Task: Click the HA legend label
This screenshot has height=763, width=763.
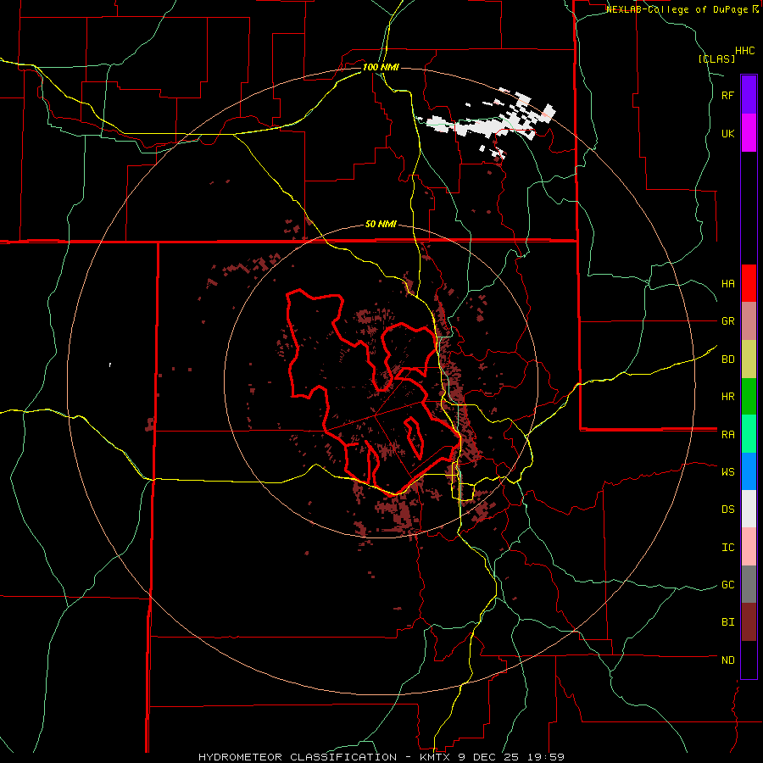Action: (x=728, y=284)
